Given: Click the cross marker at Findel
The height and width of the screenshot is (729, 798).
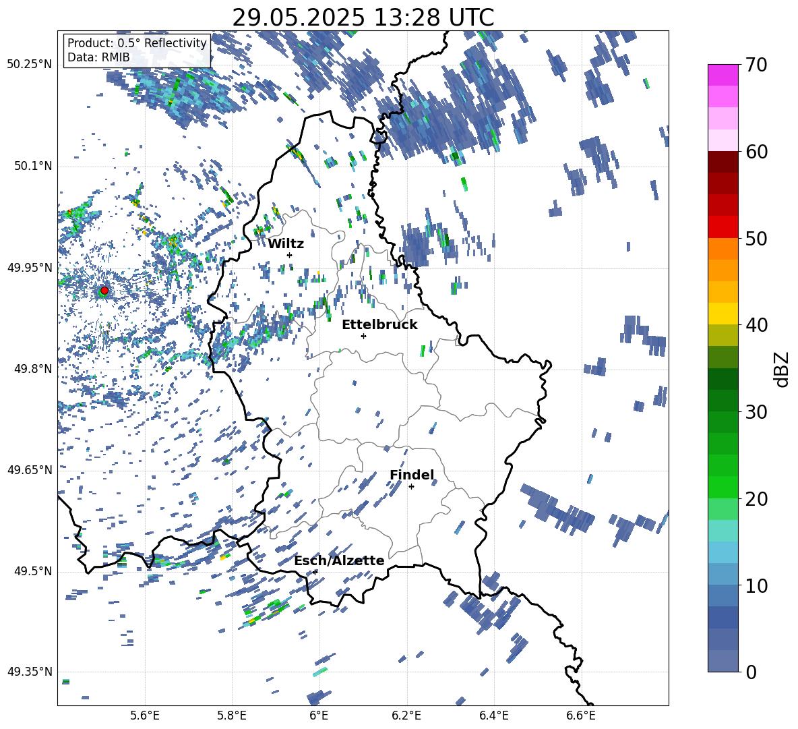Looking at the screenshot, I should click(411, 487).
